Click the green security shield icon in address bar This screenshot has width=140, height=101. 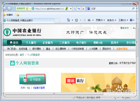click(x=67, y=9)
